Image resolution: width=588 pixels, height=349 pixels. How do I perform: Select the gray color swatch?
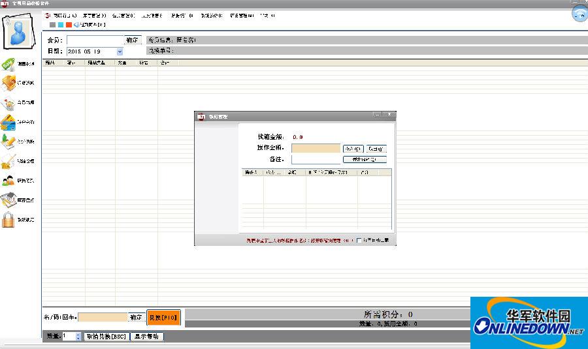(52, 25)
